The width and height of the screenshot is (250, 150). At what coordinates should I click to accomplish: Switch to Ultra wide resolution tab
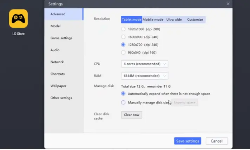174,20
